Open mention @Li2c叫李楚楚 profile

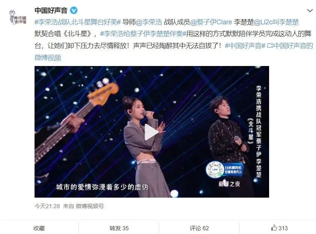click(x=276, y=22)
